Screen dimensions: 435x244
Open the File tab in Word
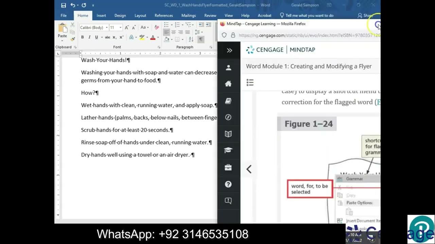coord(64,16)
